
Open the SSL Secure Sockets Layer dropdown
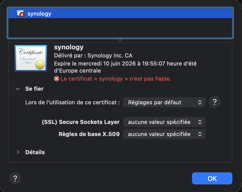click(164, 122)
